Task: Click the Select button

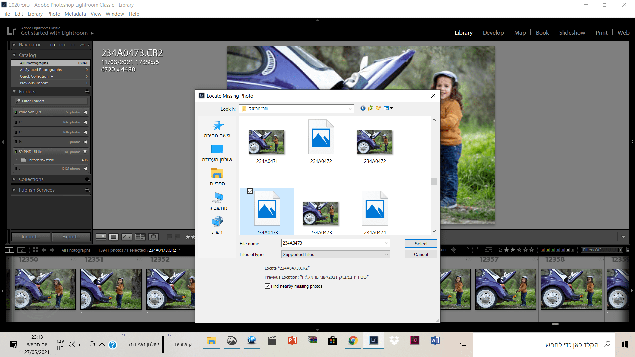Action: point(421,244)
